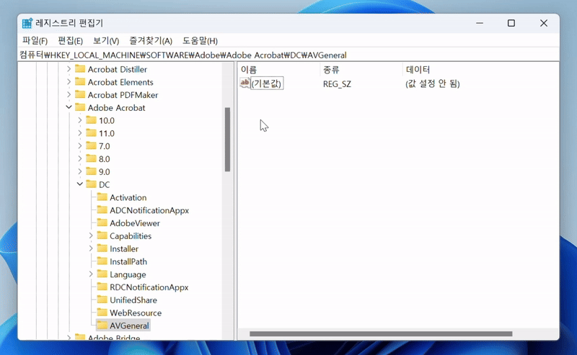577x355 pixels.
Task: Expand the 10.0 key
Action: [x=80, y=120]
